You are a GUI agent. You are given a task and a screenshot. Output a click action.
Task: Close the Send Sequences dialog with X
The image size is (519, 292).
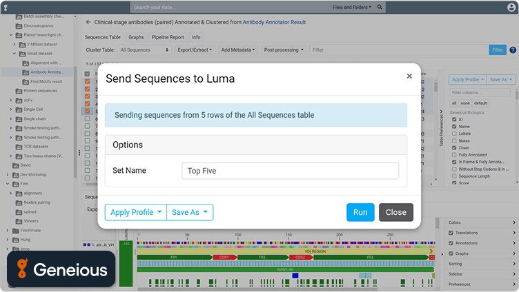click(x=408, y=77)
